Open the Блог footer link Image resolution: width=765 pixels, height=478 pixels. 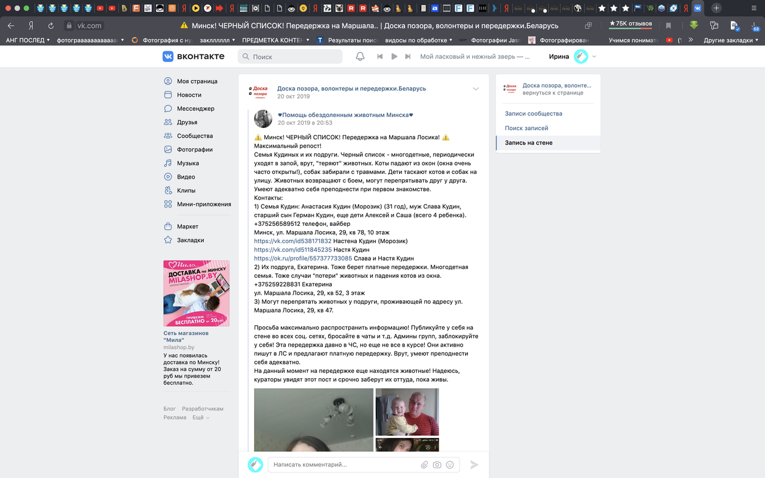[x=170, y=409]
